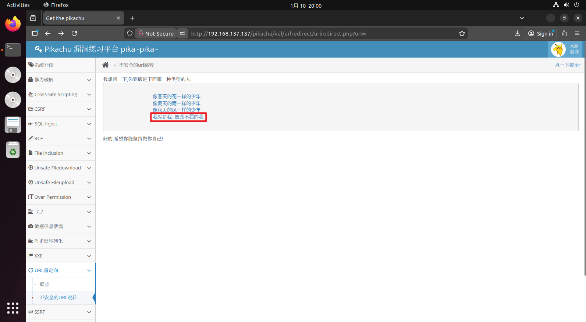Open the clock and calendar panel
The image size is (586, 322).
click(x=306, y=6)
